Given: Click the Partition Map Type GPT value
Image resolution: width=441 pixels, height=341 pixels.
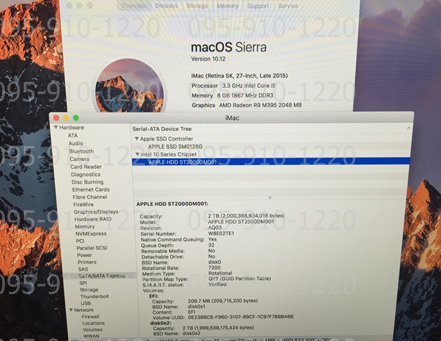Looking at the screenshot, I should pos(239,279).
